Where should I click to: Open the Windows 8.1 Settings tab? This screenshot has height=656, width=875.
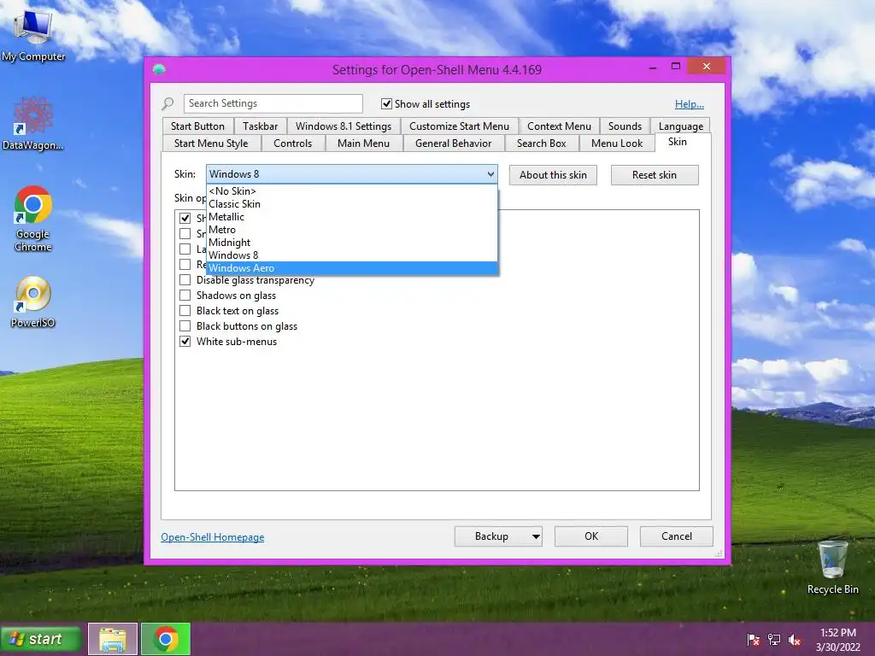pos(344,126)
